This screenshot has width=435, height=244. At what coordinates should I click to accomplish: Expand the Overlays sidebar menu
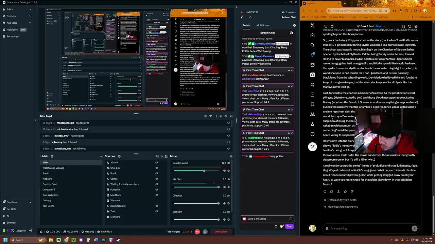pos(30,16)
